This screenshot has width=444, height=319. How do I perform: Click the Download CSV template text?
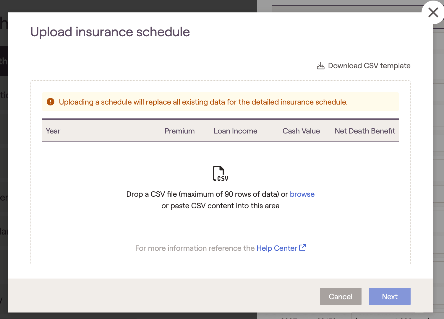(369, 66)
